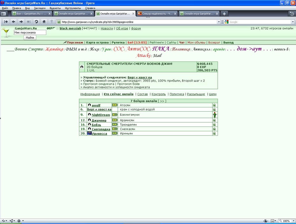296x224 pixels.
Task: Go forward with the forward arrow
Action: [x=21, y=22]
